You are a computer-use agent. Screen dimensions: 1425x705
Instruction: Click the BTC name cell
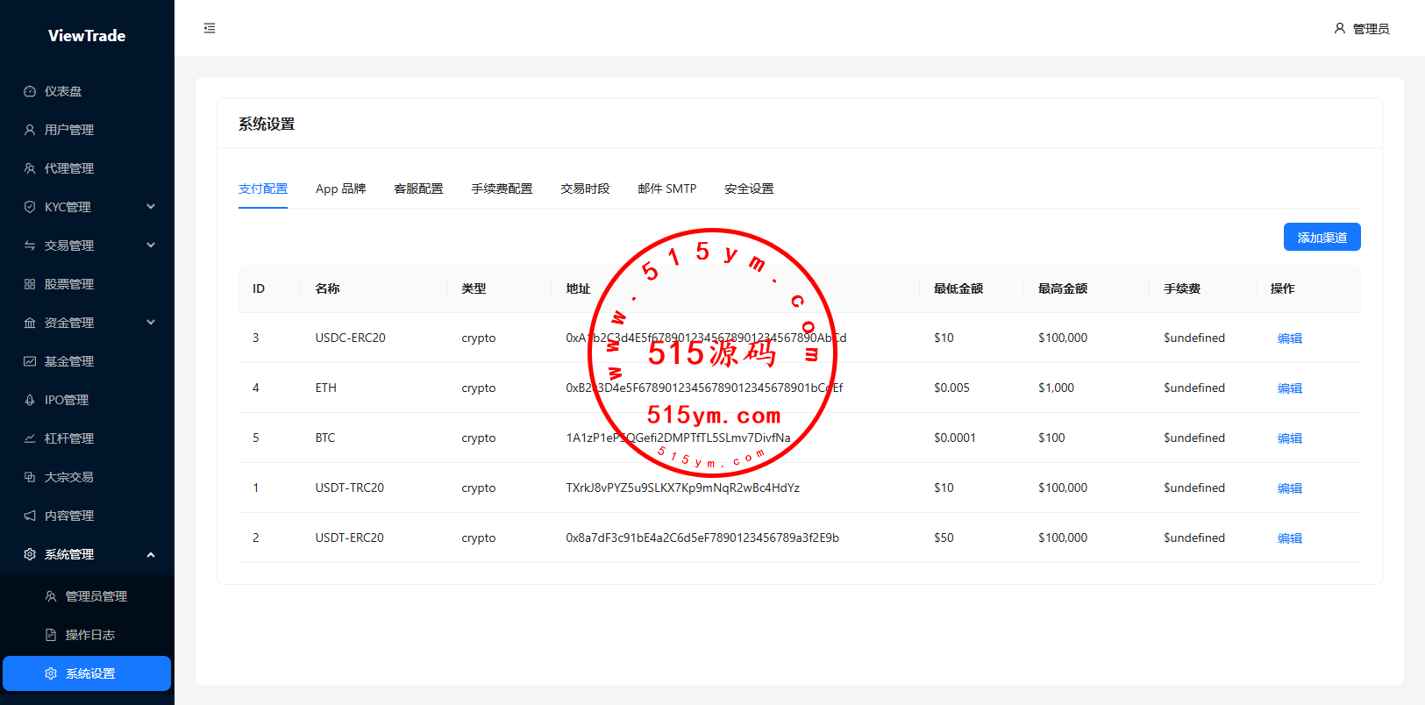[325, 438]
